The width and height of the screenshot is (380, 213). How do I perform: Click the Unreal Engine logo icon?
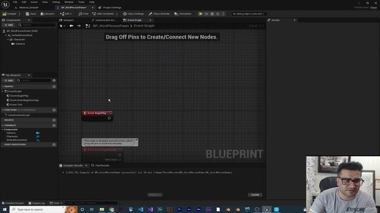(5, 4)
